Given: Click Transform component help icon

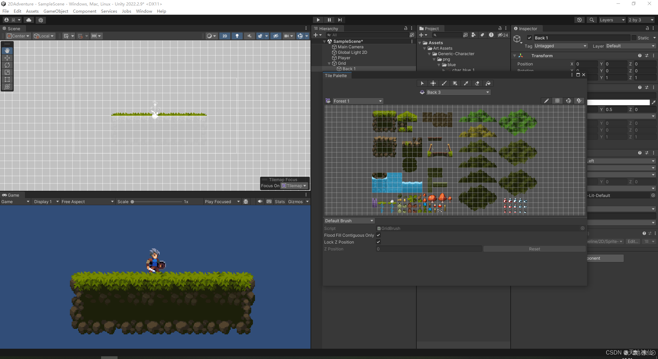Looking at the screenshot, I should point(640,55).
